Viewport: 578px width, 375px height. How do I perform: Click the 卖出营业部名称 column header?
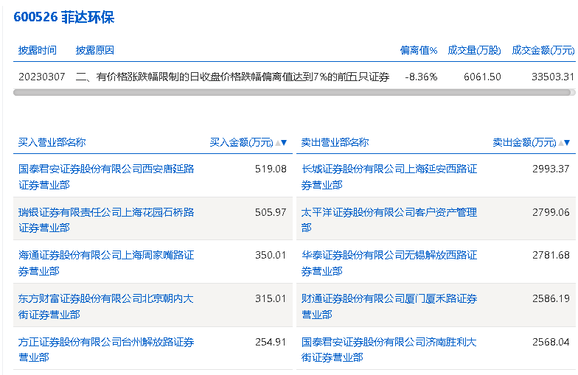[x=335, y=143]
